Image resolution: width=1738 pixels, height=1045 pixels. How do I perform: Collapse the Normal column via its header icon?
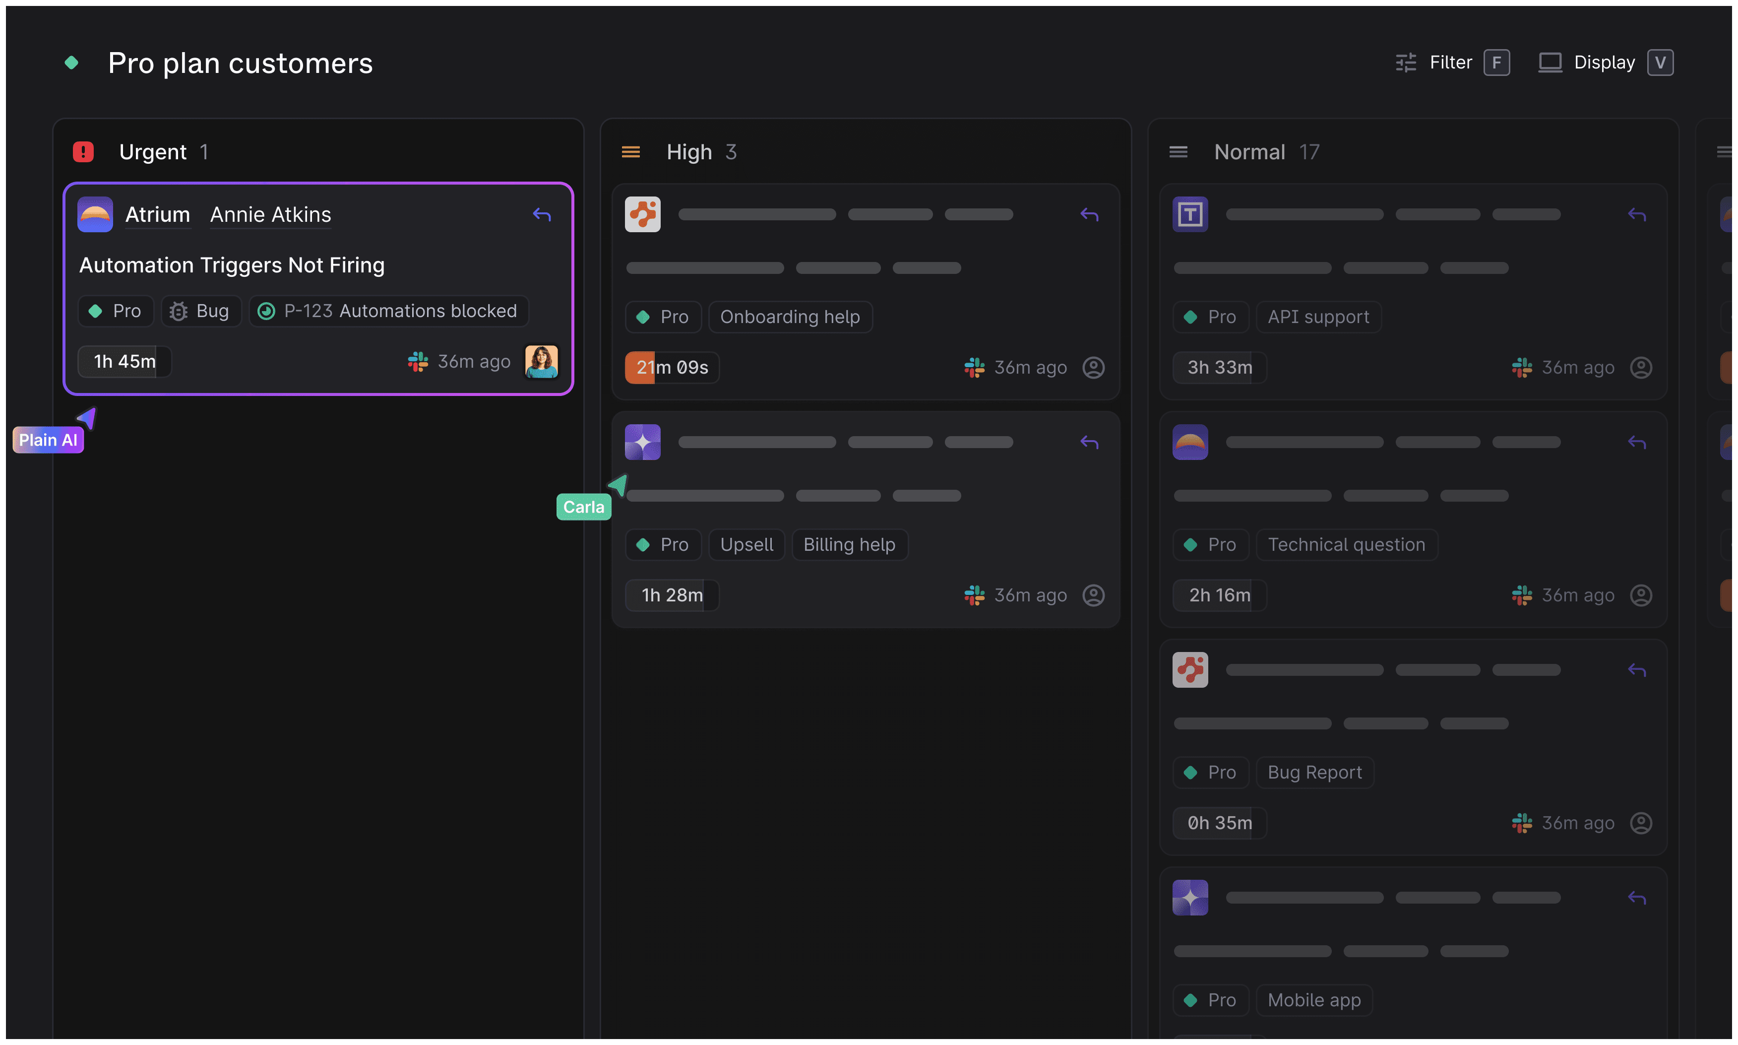click(x=1179, y=151)
